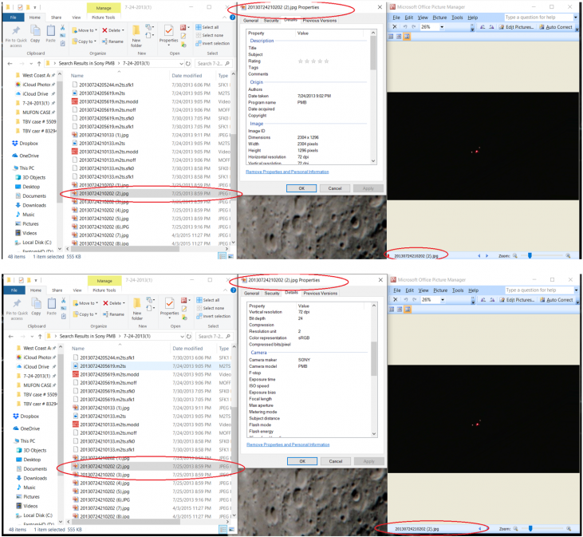583x537 pixels.
Task: Click Zoom in magnifier in upper Picture Manager
Action: coord(568,256)
